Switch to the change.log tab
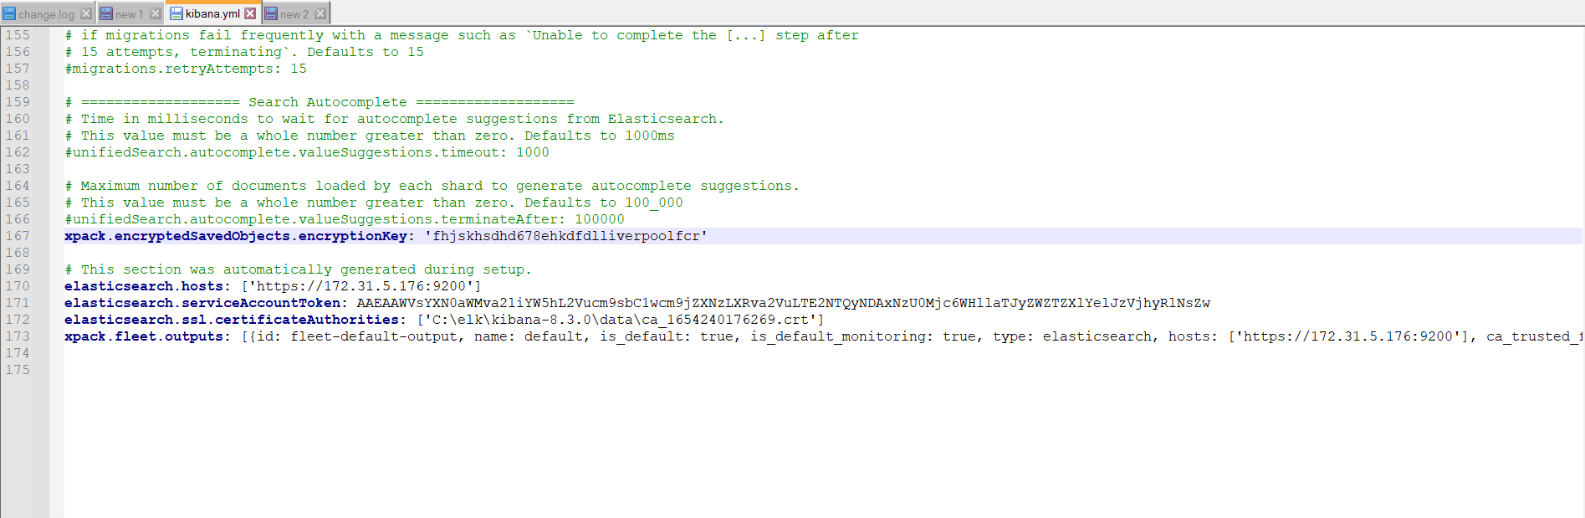1585x518 pixels. [47, 13]
